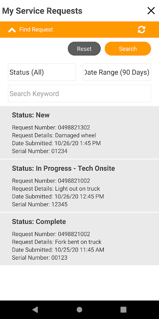Click the Reset button

tap(84, 49)
